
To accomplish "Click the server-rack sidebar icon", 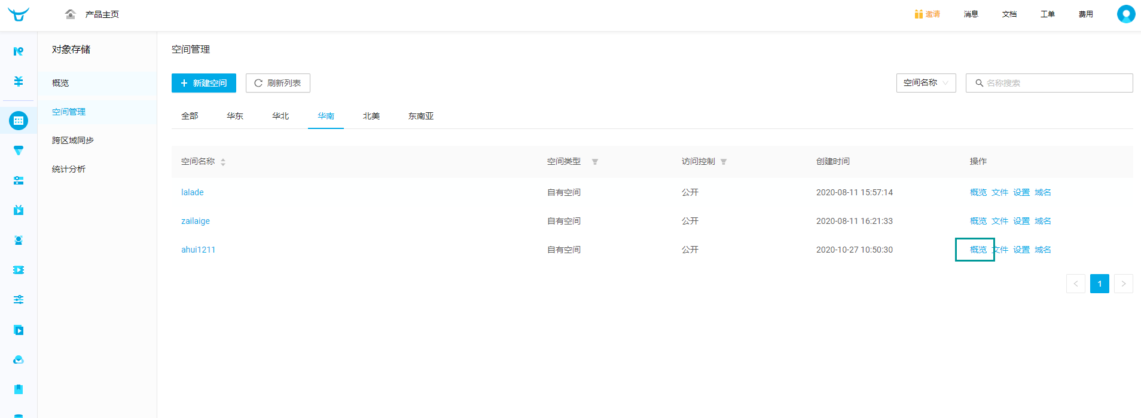I will pyautogui.click(x=19, y=180).
